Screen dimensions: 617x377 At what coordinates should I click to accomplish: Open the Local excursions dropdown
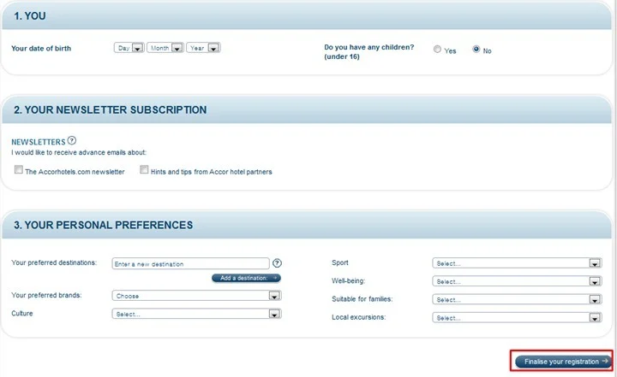pos(517,317)
